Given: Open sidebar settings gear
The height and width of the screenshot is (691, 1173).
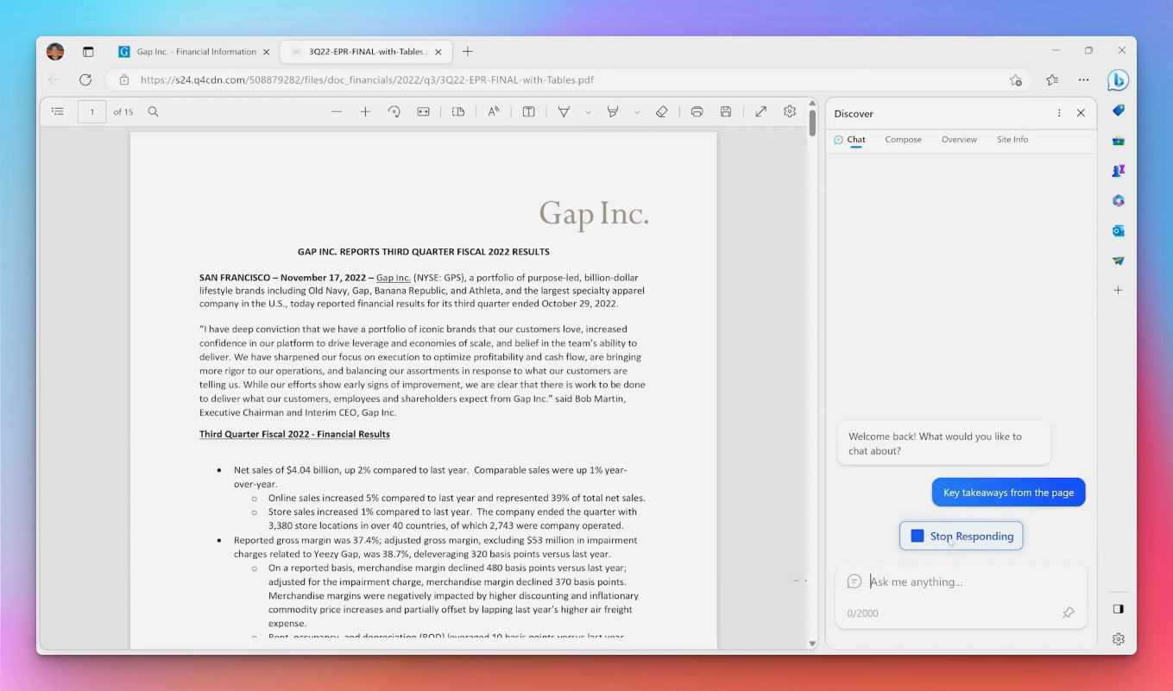Looking at the screenshot, I should 1119,639.
